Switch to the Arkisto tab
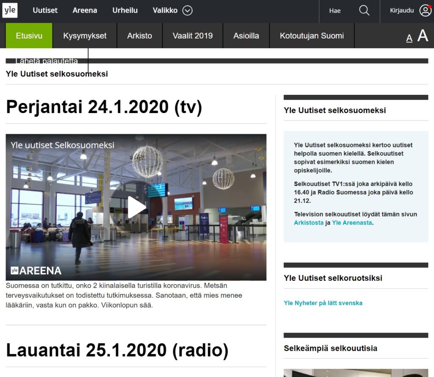 pos(139,36)
